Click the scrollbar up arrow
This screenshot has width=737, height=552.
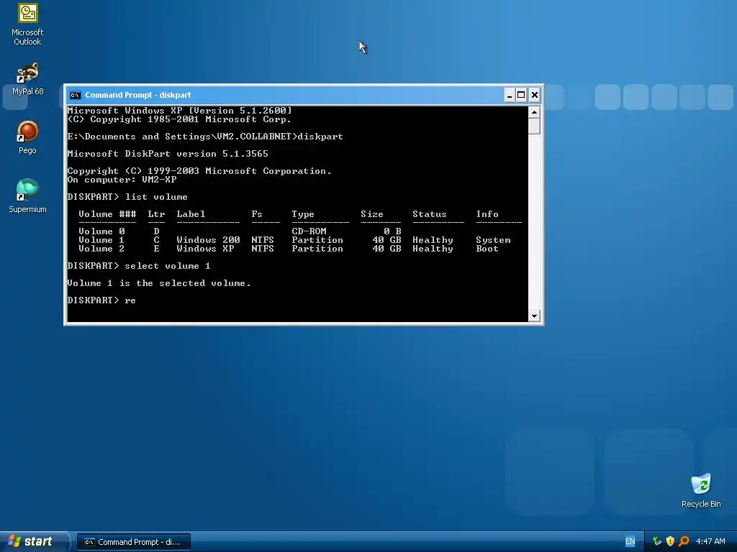(x=534, y=111)
